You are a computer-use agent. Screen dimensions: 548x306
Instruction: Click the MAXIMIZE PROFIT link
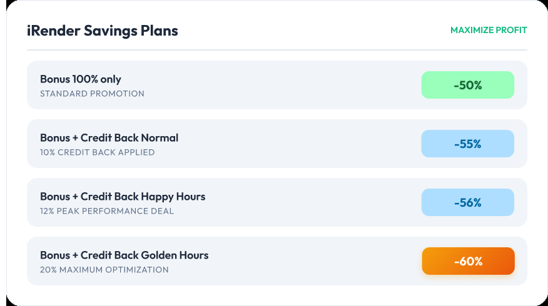point(488,30)
